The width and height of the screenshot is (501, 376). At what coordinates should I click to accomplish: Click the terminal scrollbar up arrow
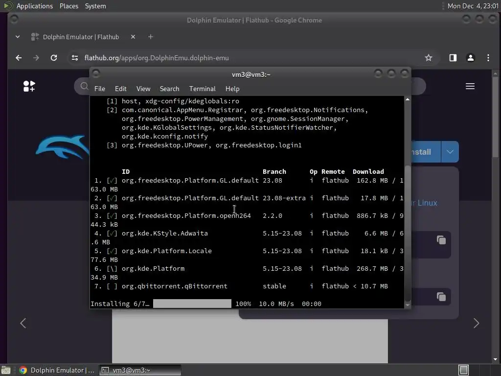pos(408,100)
